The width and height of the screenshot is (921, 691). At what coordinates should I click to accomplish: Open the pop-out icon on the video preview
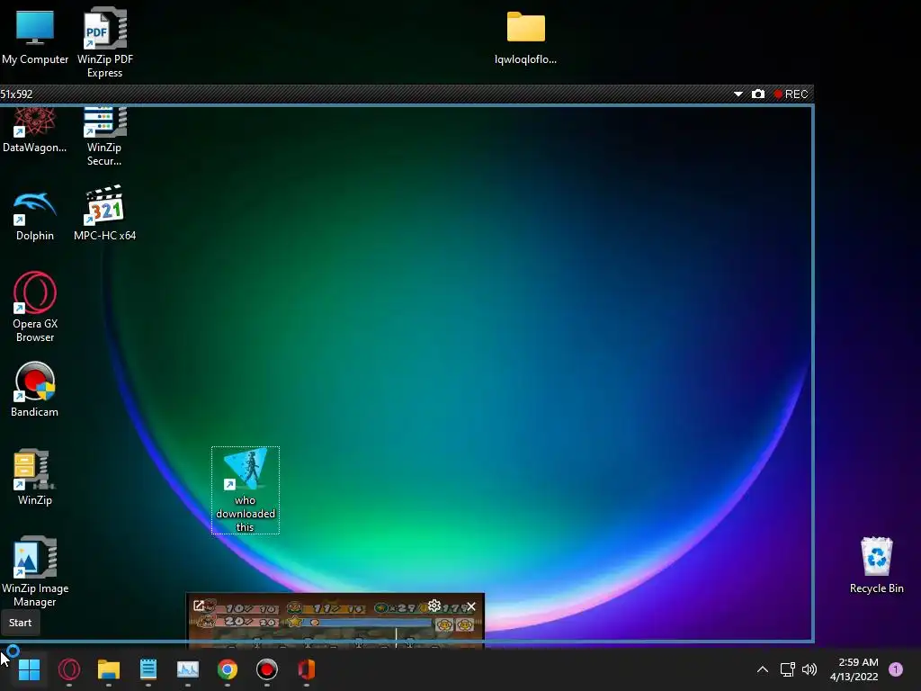click(199, 606)
